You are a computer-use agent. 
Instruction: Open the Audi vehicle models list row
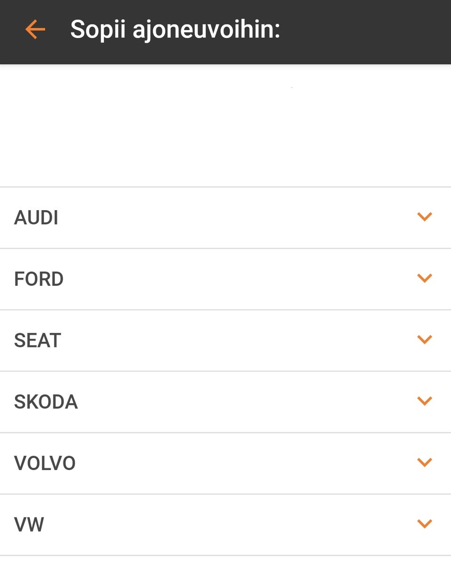pyautogui.click(x=225, y=218)
